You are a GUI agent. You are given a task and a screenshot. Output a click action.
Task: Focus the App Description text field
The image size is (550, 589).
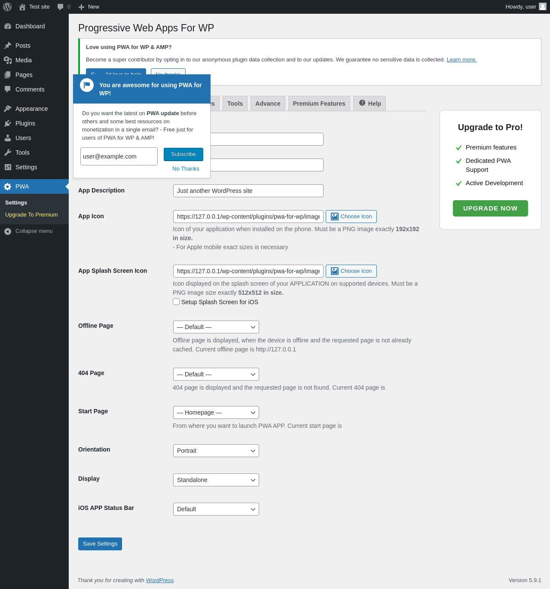[x=248, y=191]
